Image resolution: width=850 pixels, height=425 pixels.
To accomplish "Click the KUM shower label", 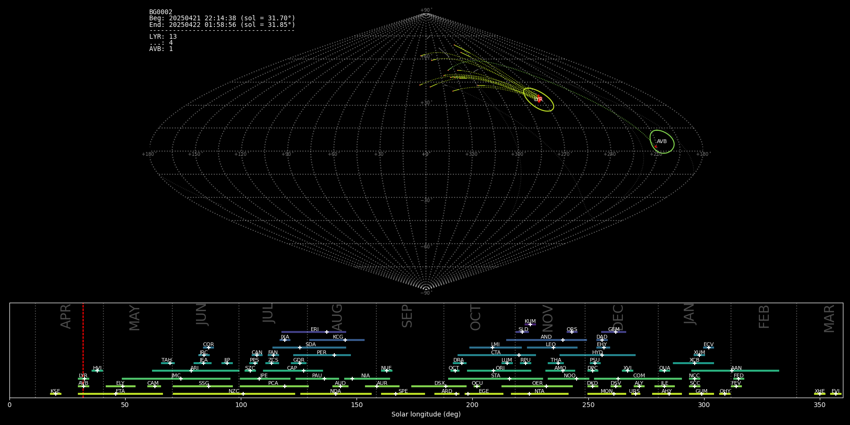I will coord(530,322).
